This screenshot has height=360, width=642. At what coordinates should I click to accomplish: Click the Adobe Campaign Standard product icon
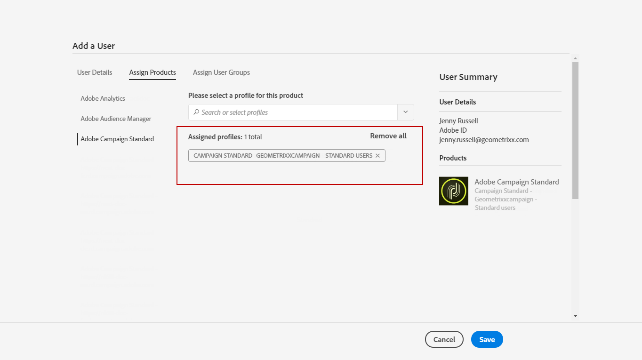pos(454,191)
